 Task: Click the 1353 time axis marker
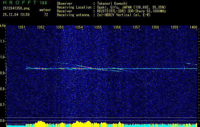(60, 27)
